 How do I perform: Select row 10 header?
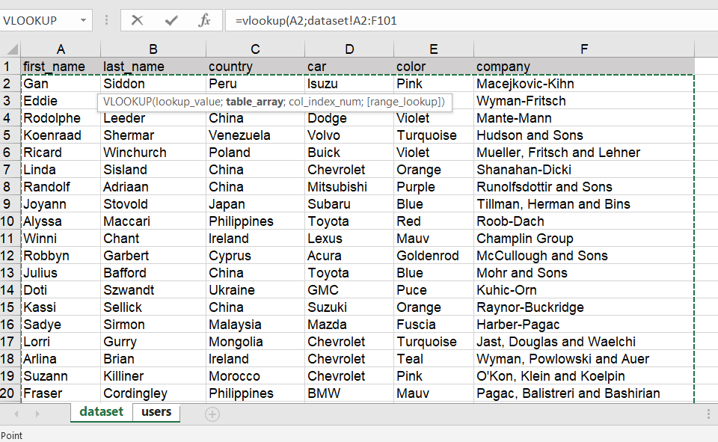click(x=10, y=221)
